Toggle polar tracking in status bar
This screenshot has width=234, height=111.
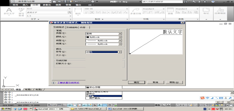coord(69,105)
